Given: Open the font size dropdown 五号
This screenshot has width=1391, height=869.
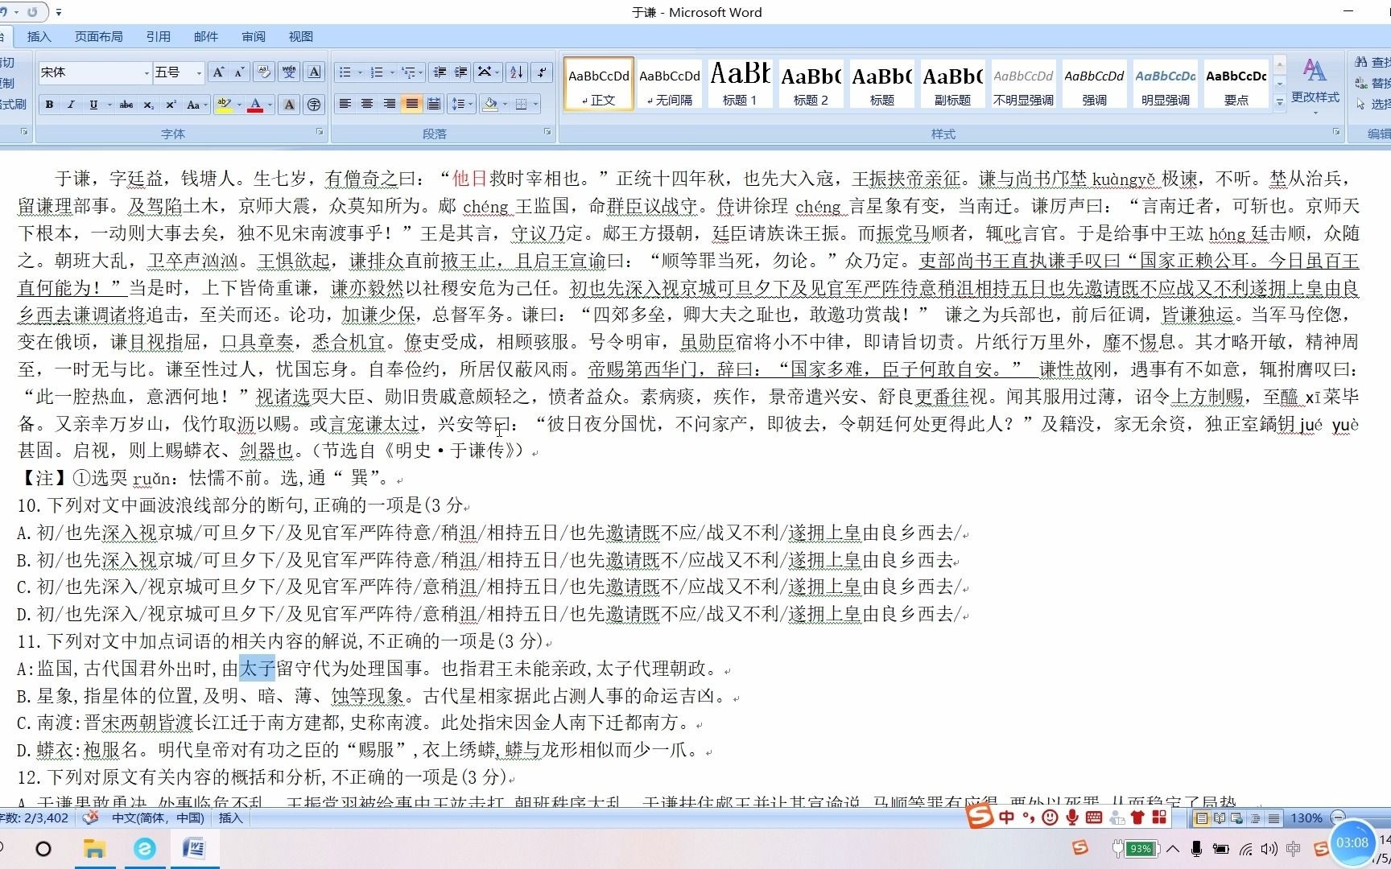Looking at the screenshot, I should point(198,72).
